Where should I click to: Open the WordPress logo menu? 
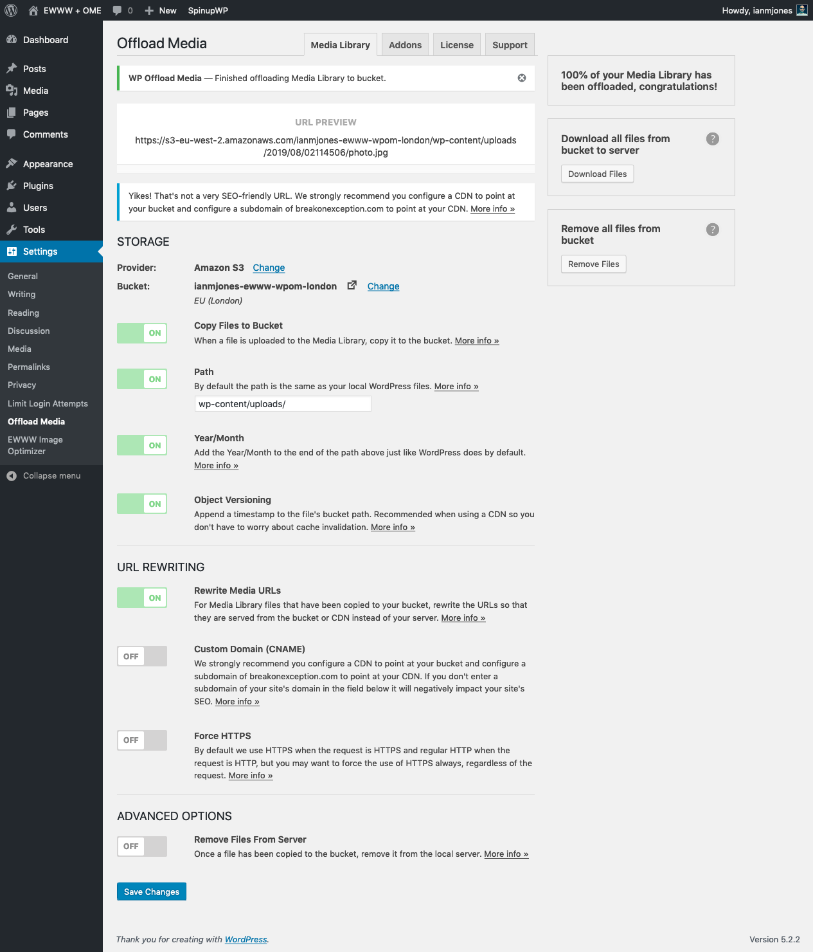[x=11, y=10]
